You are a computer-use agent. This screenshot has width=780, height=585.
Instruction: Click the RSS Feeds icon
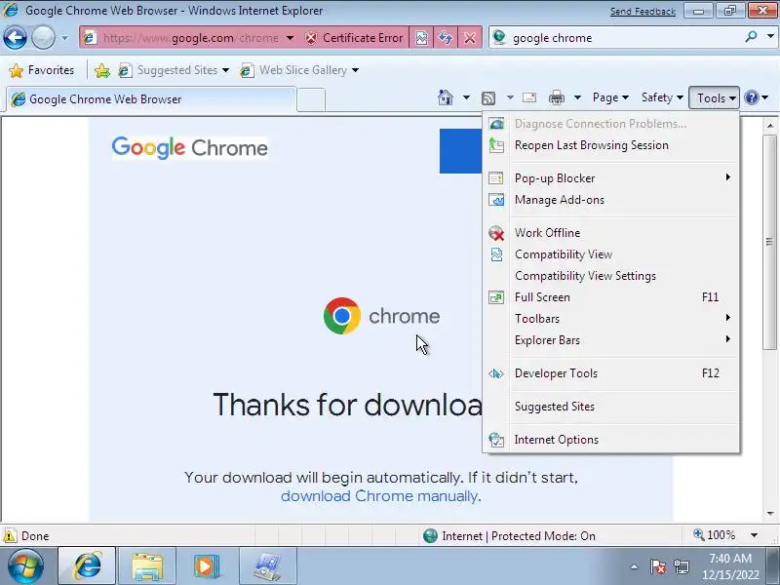point(488,98)
